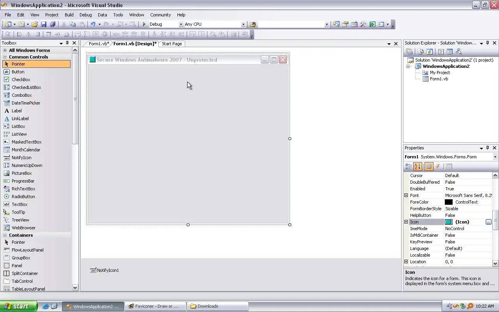Collapse Common Controls toolbox group
This screenshot has height=312, width=499.
click(5, 57)
